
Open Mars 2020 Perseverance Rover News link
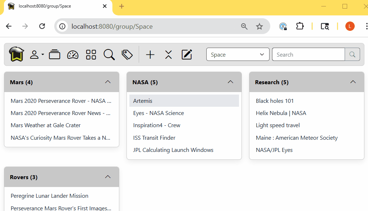[60, 113]
